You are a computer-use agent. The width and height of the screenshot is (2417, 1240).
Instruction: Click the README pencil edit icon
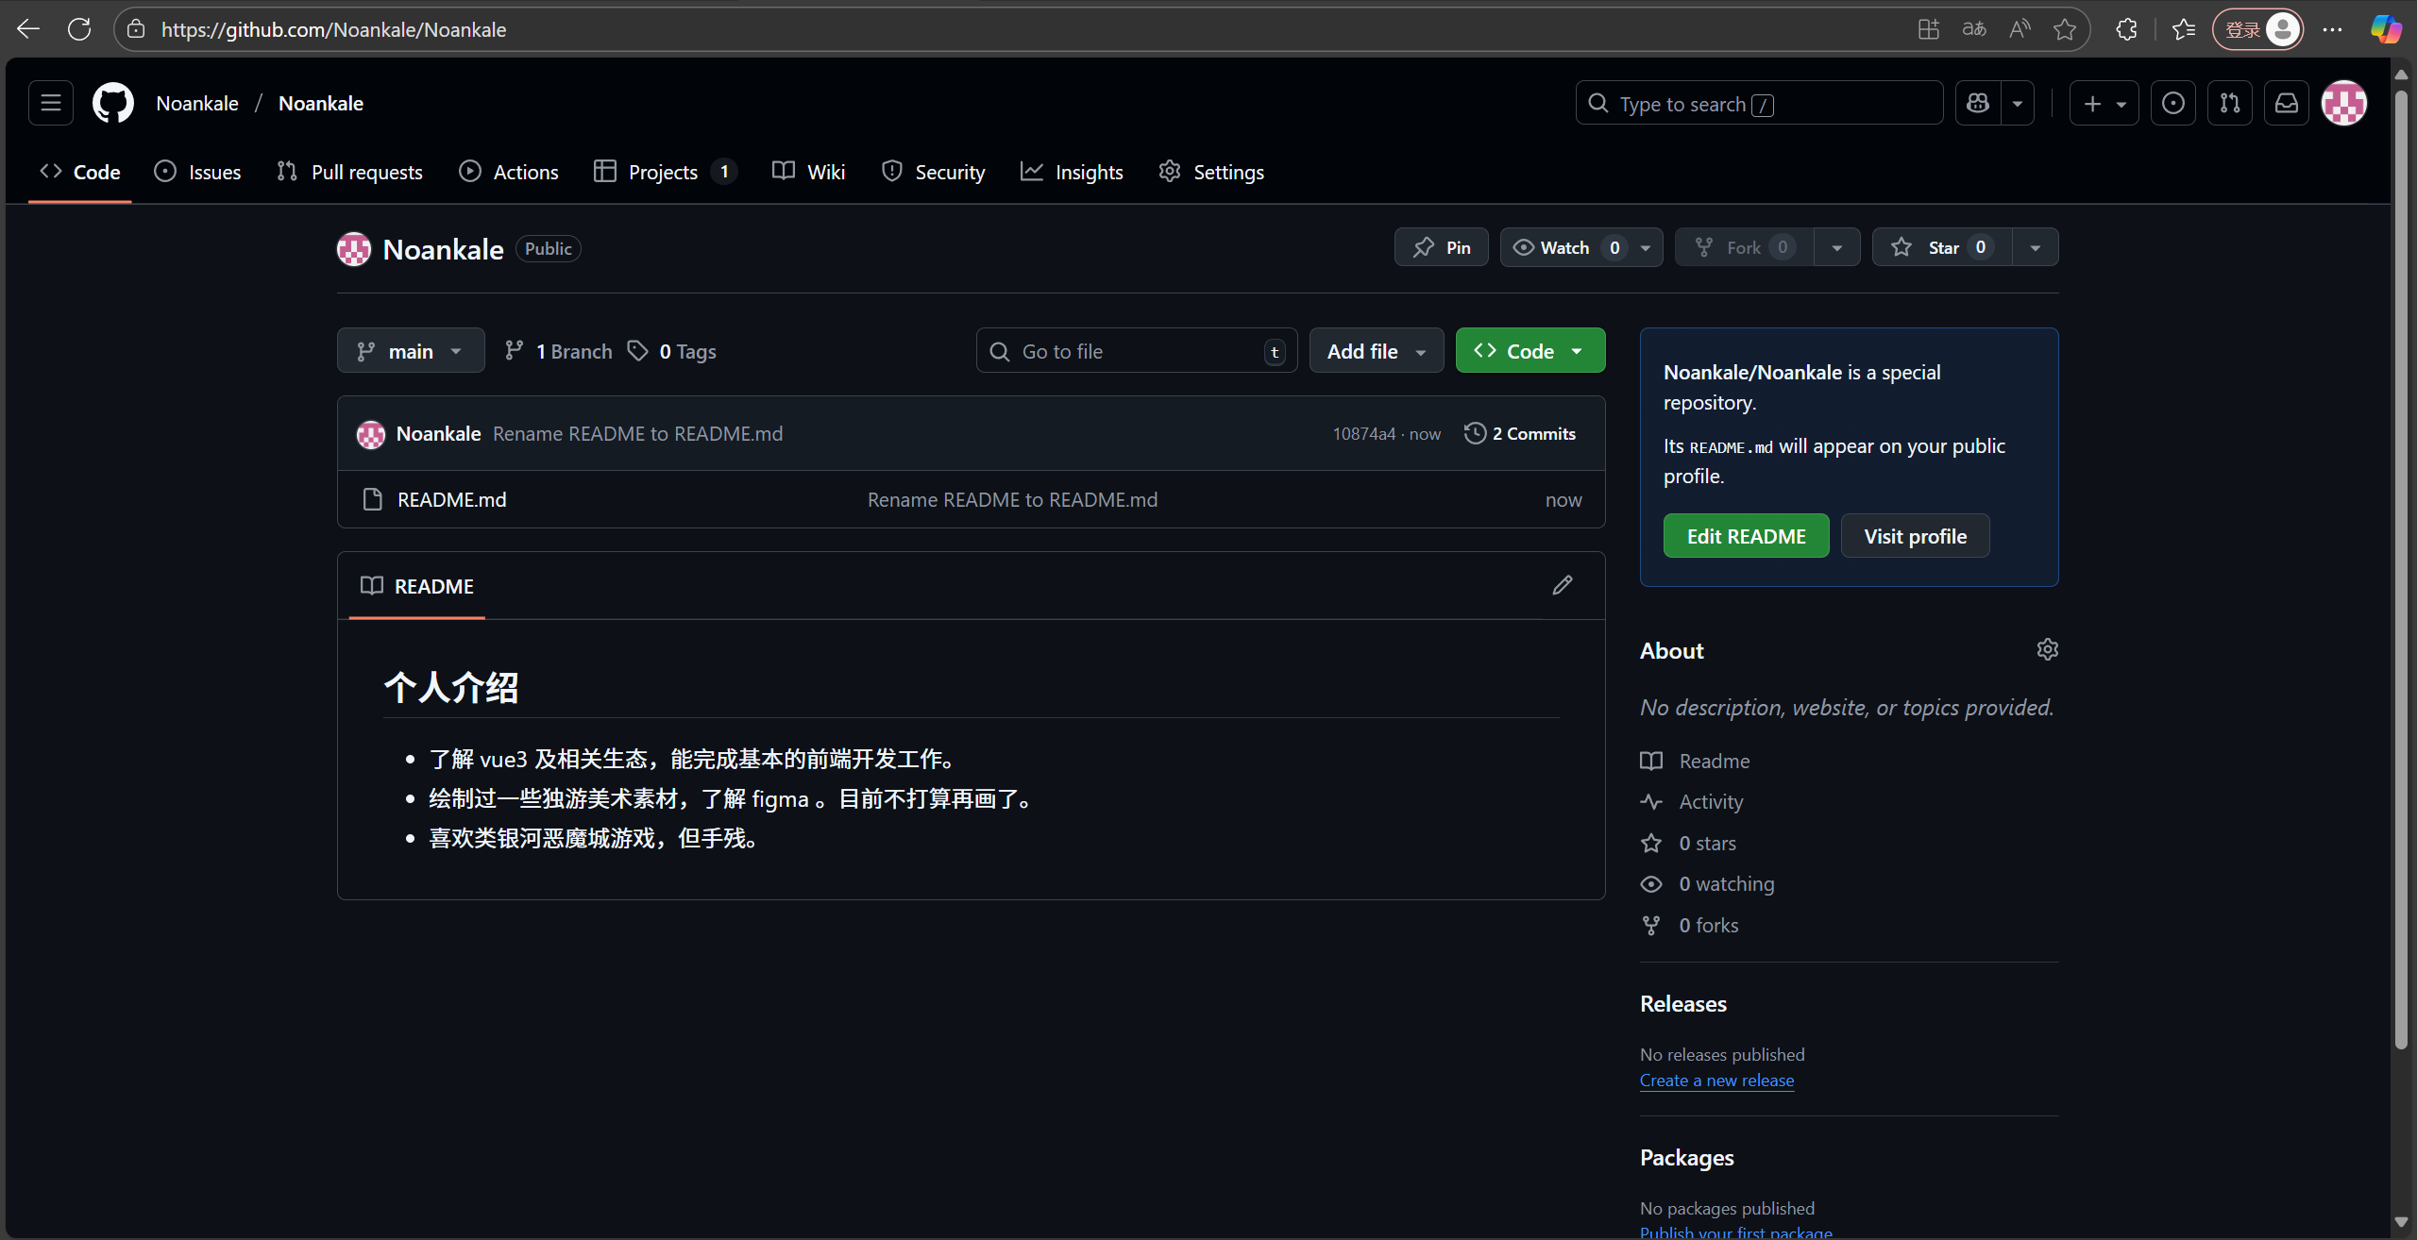tap(1563, 585)
